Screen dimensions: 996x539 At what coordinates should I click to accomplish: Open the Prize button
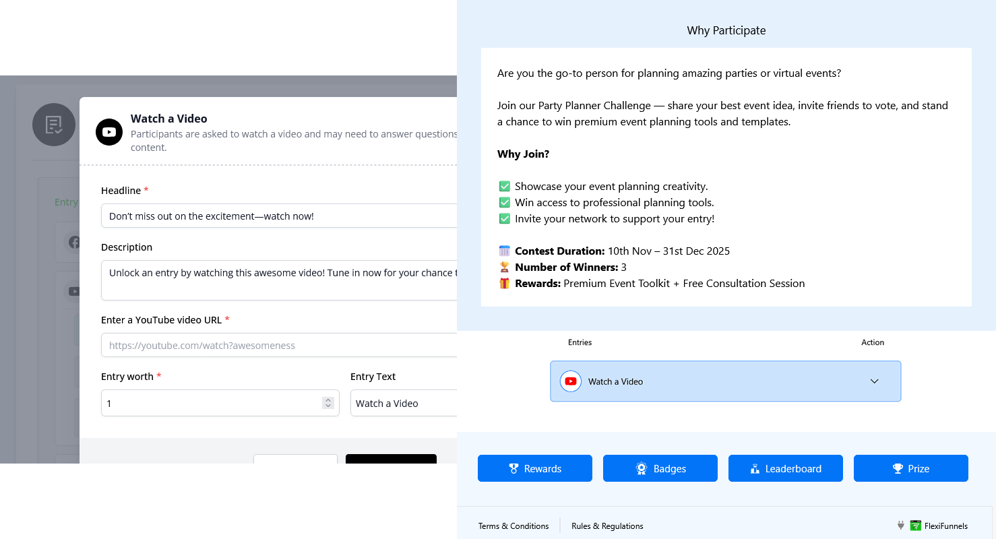pyautogui.click(x=911, y=468)
